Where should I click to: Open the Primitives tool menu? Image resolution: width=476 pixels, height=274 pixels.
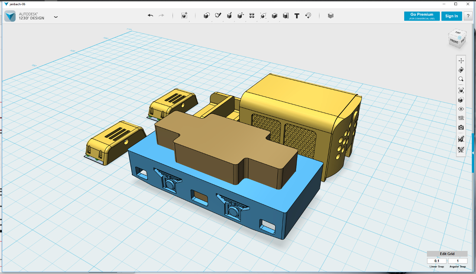click(207, 16)
